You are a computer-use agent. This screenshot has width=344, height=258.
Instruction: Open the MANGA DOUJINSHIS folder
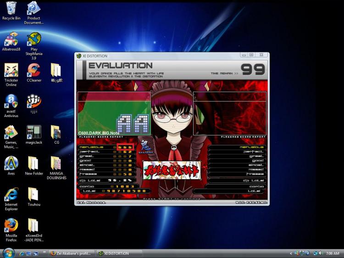click(x=56, y=163)
